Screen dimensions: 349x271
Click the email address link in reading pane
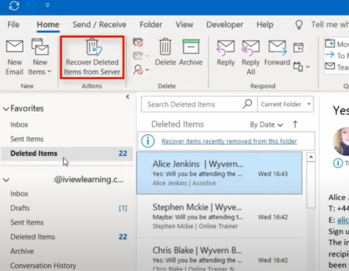point(343,220)
